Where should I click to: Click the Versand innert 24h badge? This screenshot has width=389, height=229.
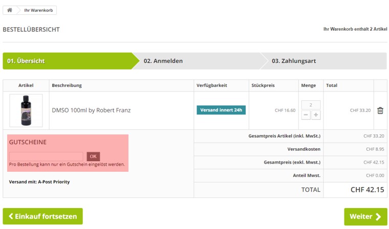[221, 110]
